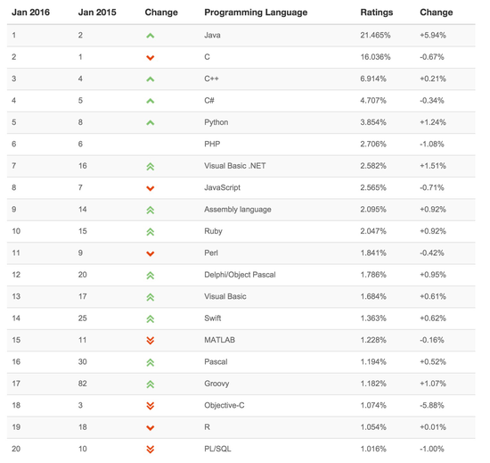Click the double red arrow for MATLAB
The image size is (490, 463).
pos(151,341)
